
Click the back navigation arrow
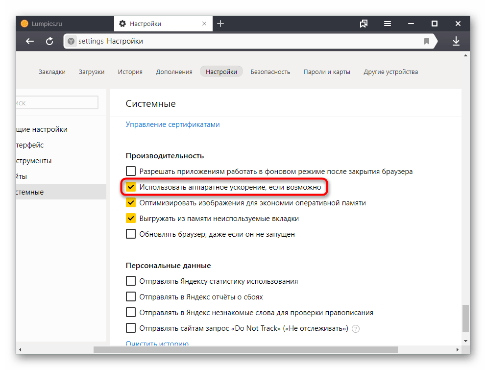tap(30, 42)
